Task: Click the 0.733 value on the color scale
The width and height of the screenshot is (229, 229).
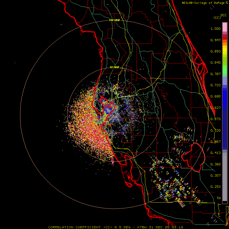Action: (x=216, y=85)
